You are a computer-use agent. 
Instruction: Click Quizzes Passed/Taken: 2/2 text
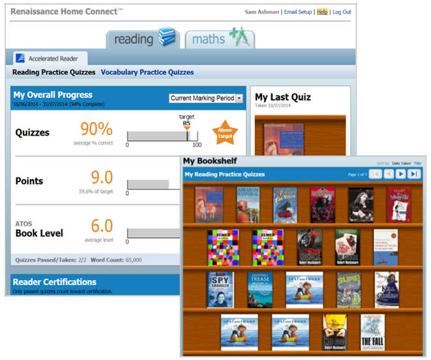point(51,260)
